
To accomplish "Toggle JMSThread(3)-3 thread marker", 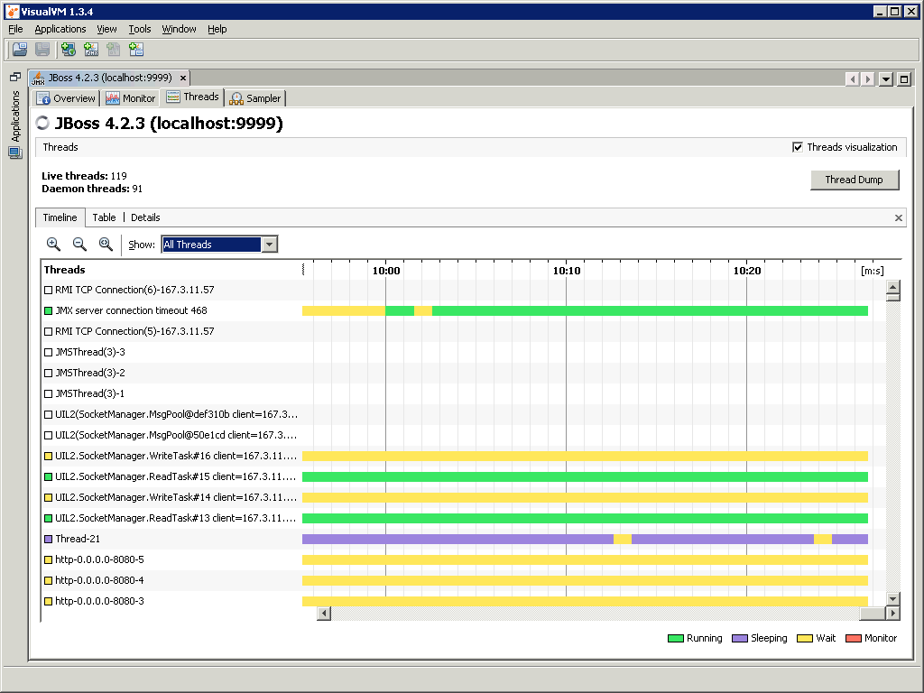I will click(x=49, y=353).
